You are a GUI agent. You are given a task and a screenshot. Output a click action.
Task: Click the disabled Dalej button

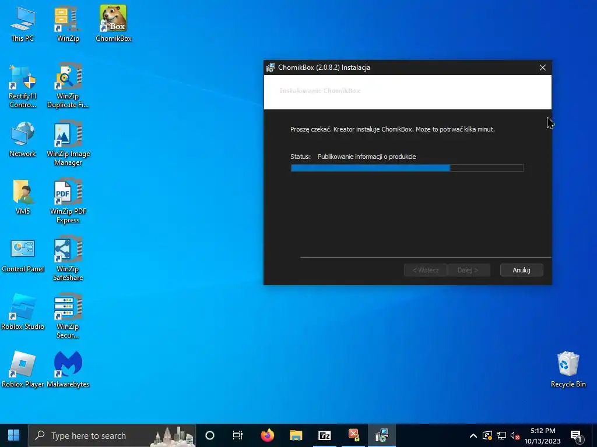pos(468,270)
